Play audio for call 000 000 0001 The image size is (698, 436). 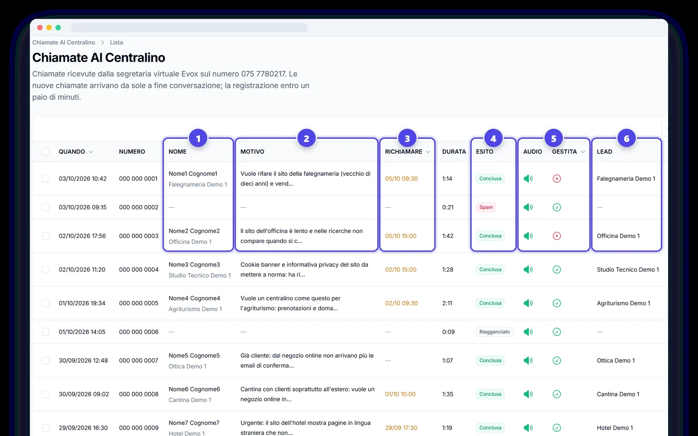(x=528, y=178)
